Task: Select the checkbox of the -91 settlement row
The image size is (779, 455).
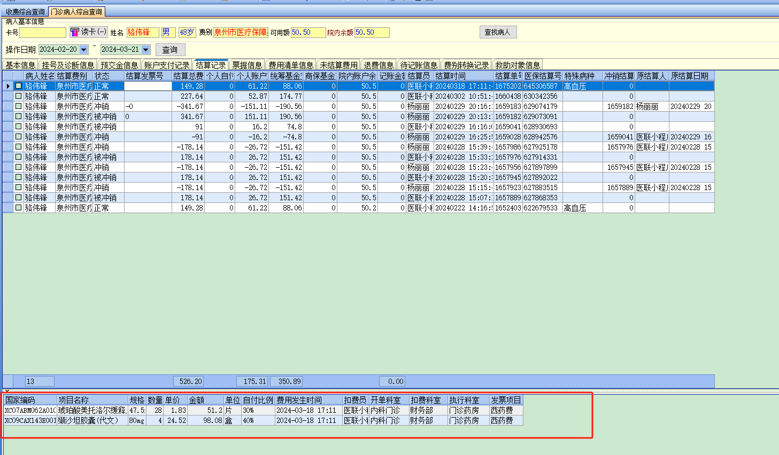Action: [18, 137]
